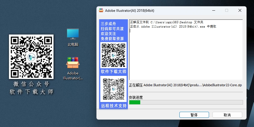The image size is (254, 127).
Task: Click the installer window title text
Action: (x=130, y=11)
